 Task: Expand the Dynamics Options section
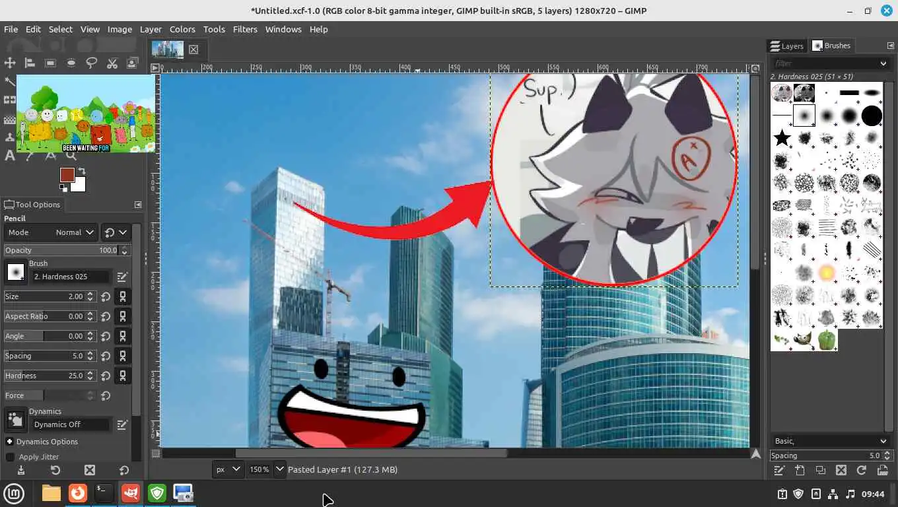coord(9,442)
